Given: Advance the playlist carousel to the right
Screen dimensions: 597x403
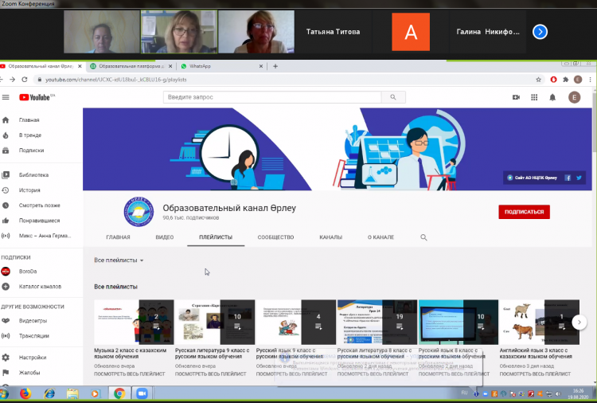Looking at the screenshot, I should pos(579,323).
